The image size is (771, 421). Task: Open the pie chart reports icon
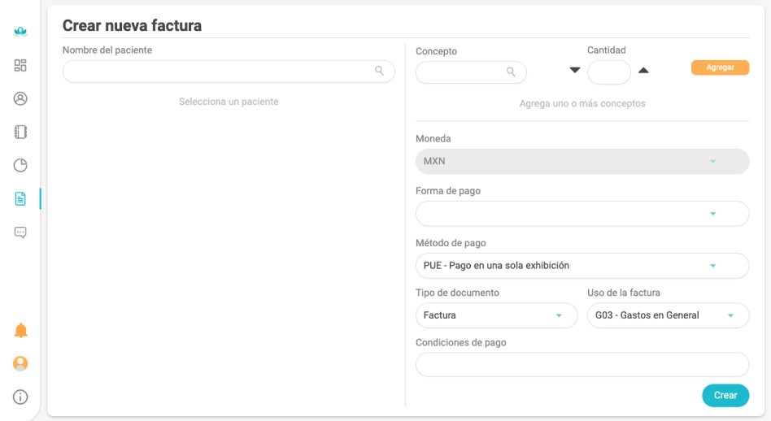coord(20,166)
